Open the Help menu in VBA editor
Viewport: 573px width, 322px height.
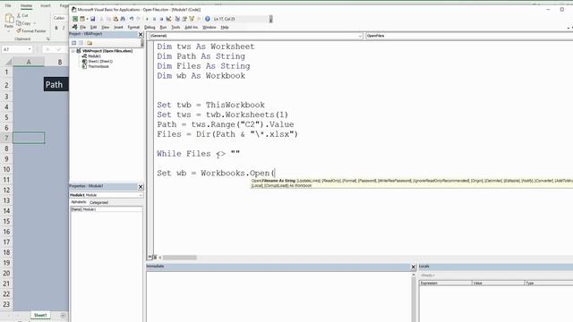pyautogui.click(x=225, y=28)
